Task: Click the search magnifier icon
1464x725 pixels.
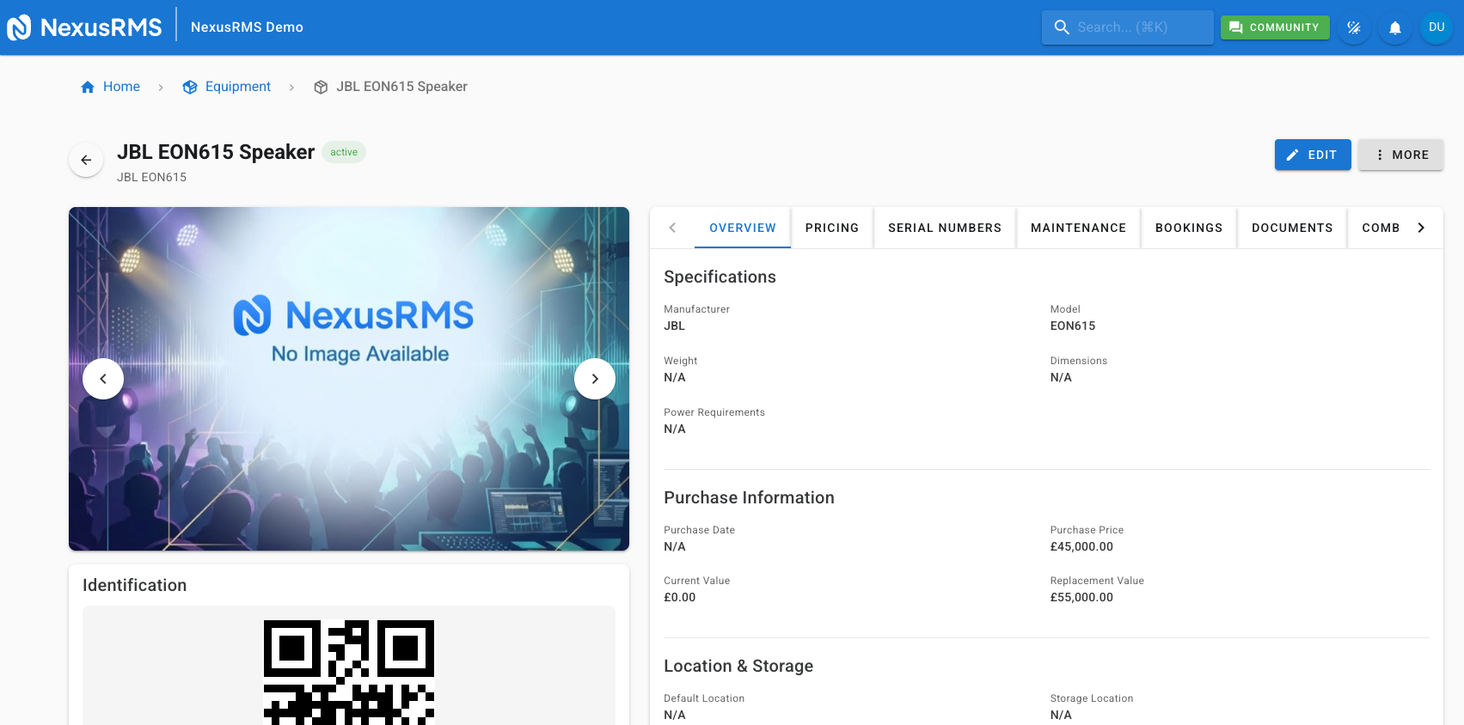Action: point(1062,27)
